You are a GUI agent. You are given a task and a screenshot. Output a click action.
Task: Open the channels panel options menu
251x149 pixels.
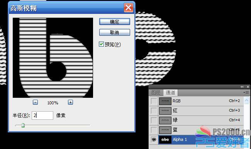246,92
